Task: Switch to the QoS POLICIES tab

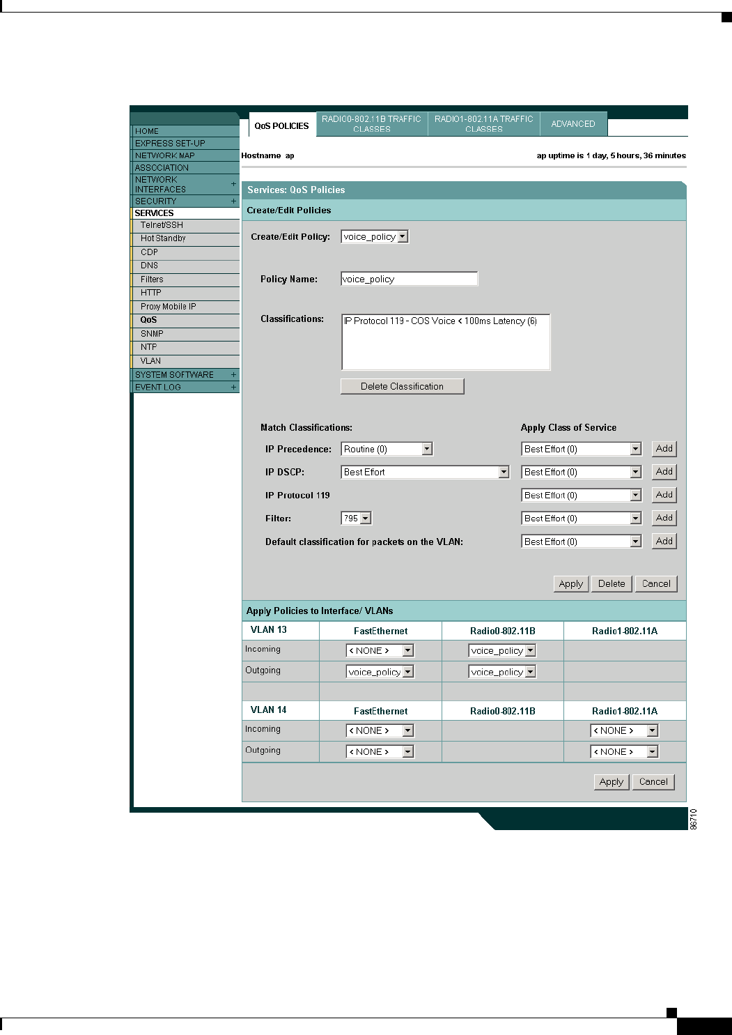Action: [x=281, y=125]
